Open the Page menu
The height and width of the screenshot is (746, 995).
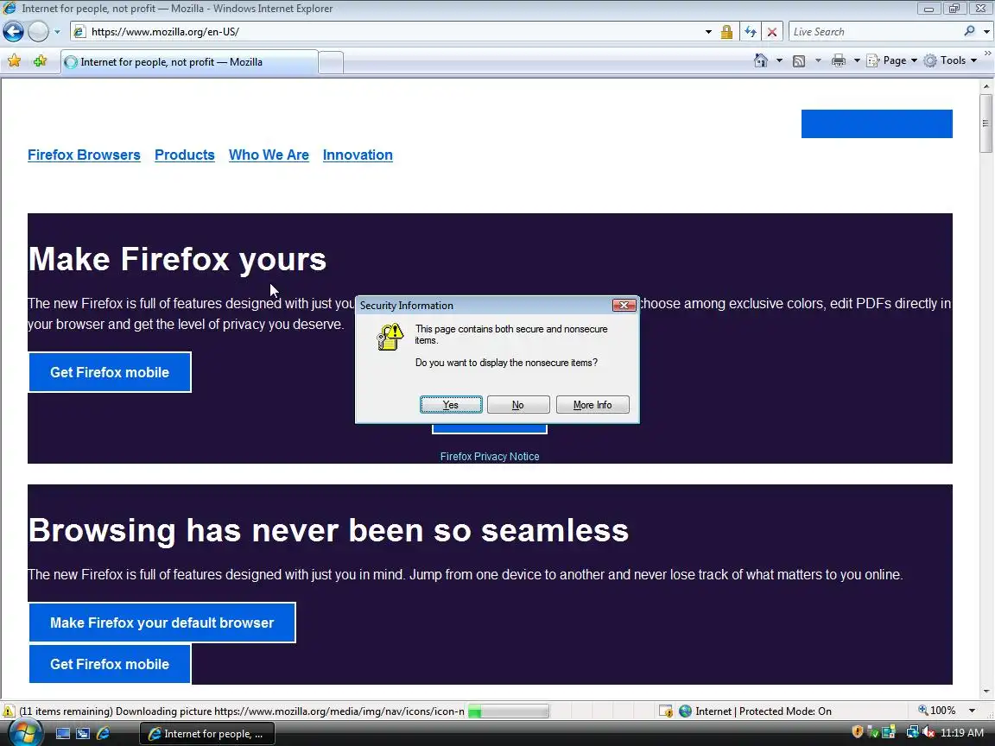[891, 60]
